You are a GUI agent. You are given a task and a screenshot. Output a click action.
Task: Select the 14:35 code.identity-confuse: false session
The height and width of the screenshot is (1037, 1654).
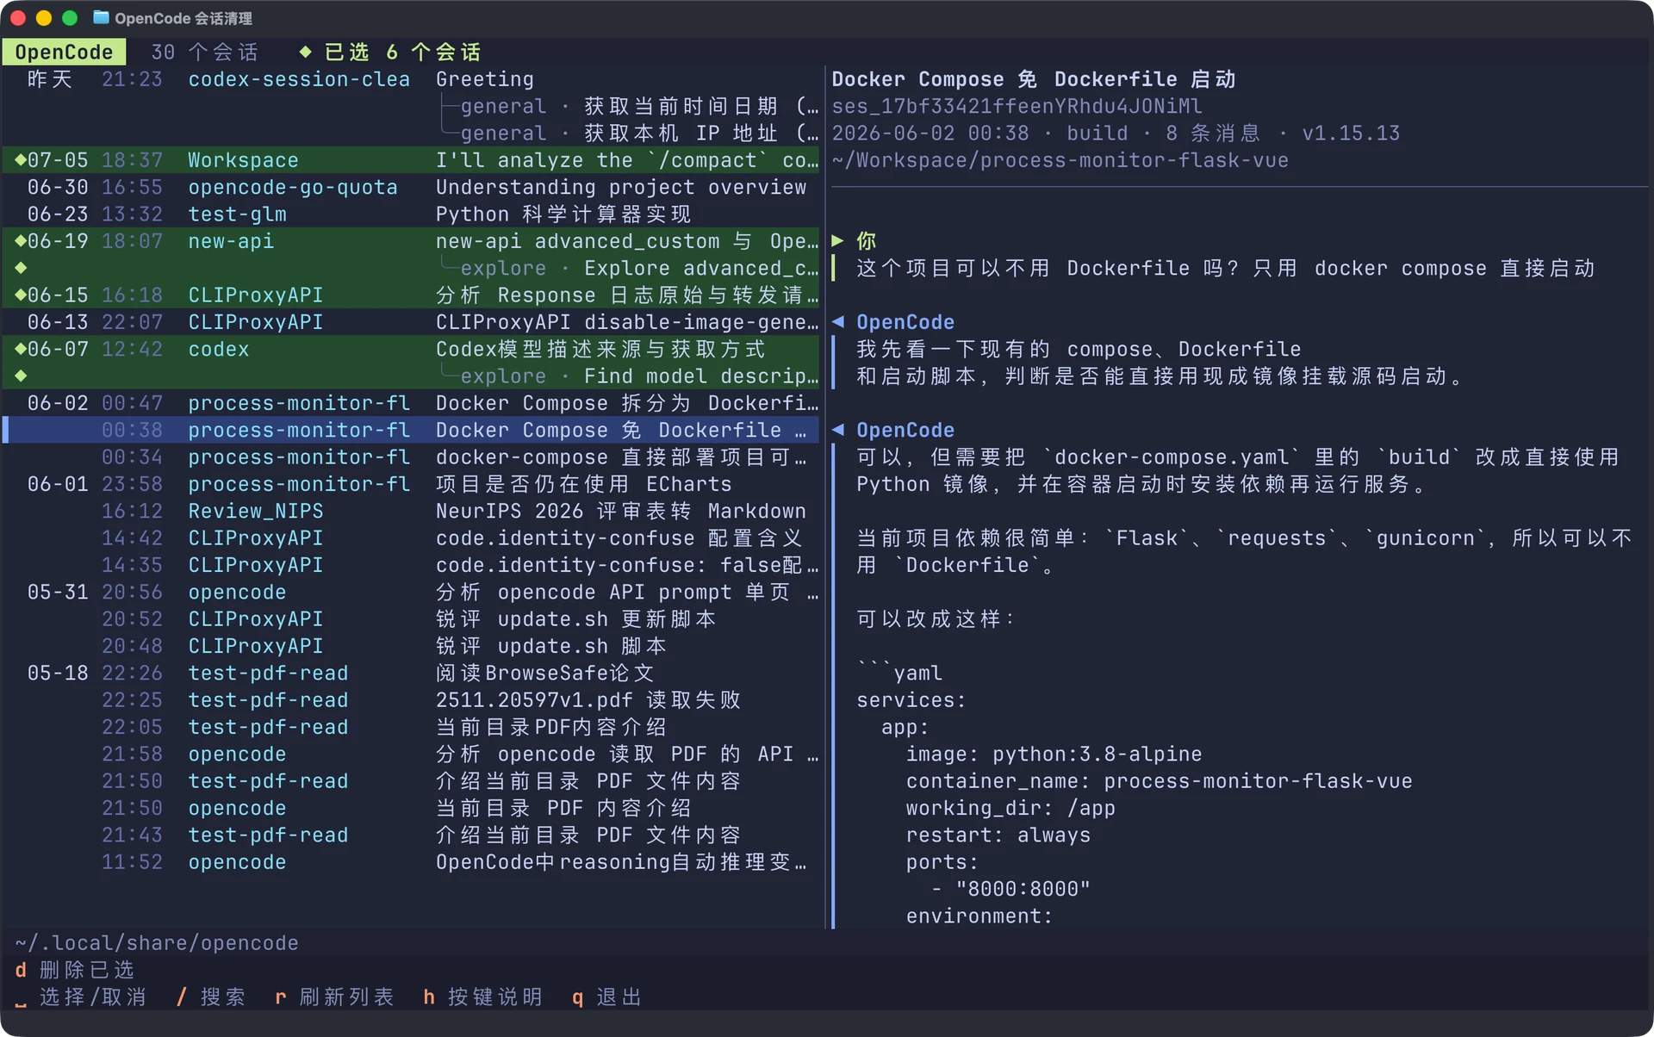[412, 565]
